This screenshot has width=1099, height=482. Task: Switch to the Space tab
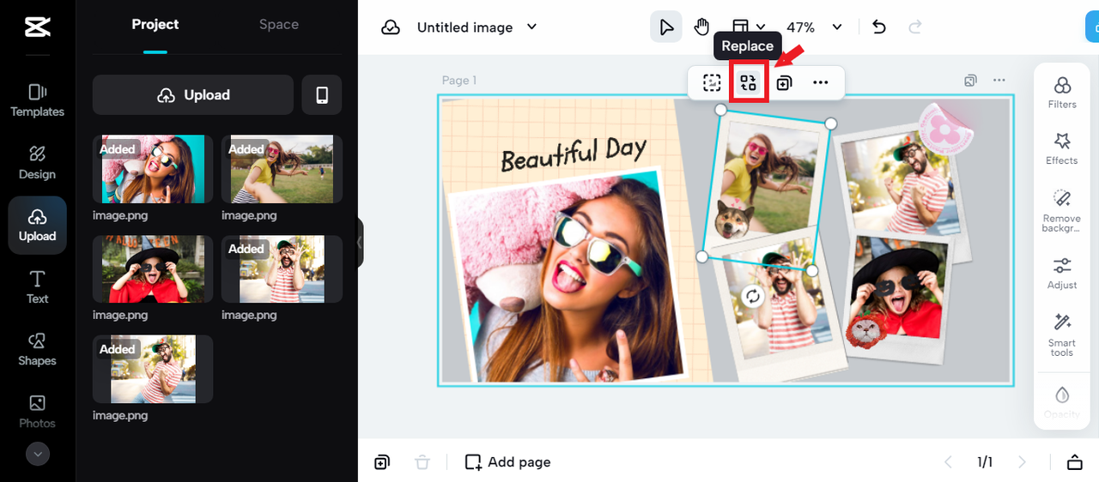pyautogui.click(x=279, y=25)
